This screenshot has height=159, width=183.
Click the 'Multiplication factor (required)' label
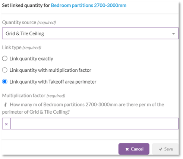click(x=34, y=95)
